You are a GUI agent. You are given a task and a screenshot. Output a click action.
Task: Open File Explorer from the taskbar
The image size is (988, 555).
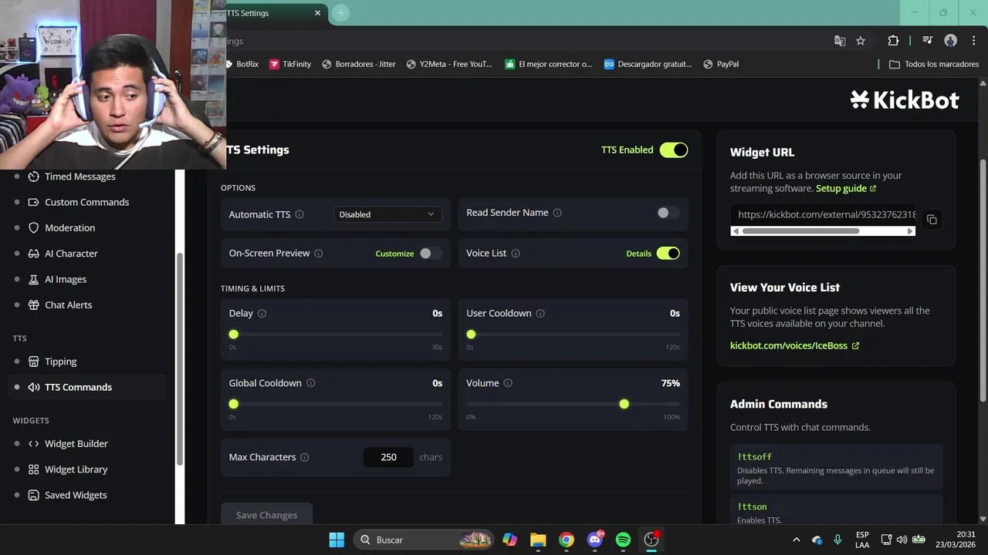coord(538,540)
